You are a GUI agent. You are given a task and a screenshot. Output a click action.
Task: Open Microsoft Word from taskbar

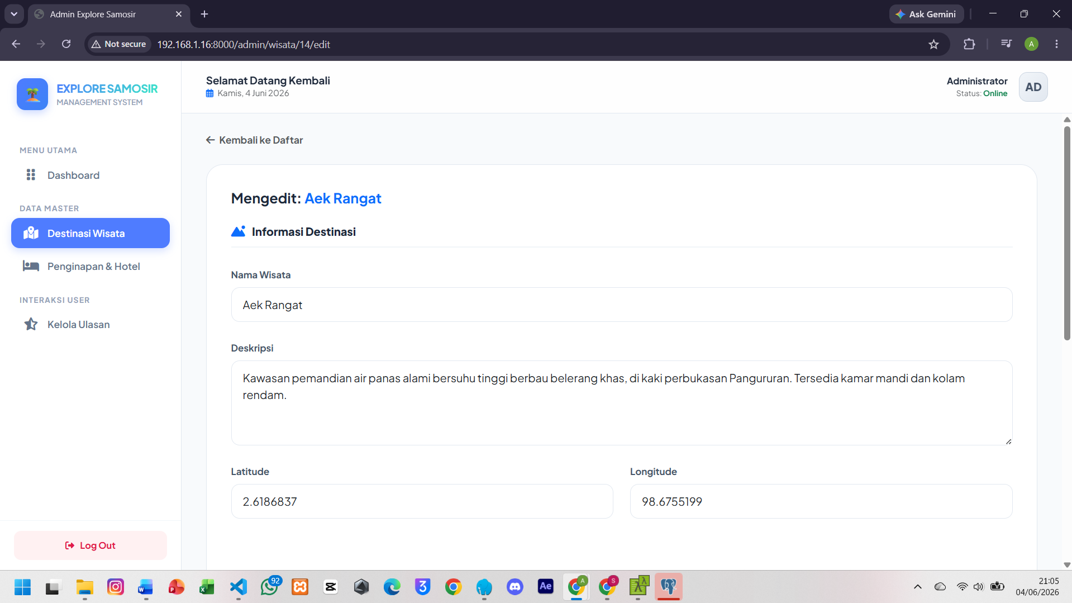point(146,587)
